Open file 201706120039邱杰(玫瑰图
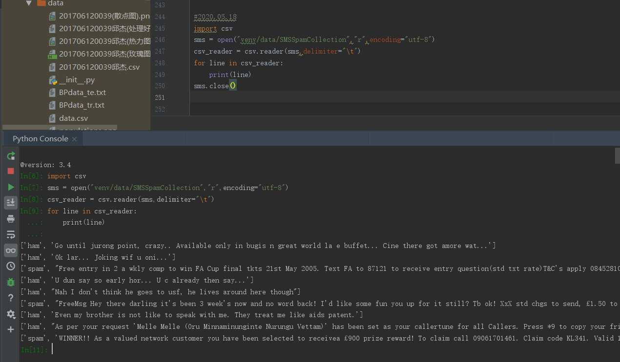This screenshot has height=362, width=620. point(105,54)
